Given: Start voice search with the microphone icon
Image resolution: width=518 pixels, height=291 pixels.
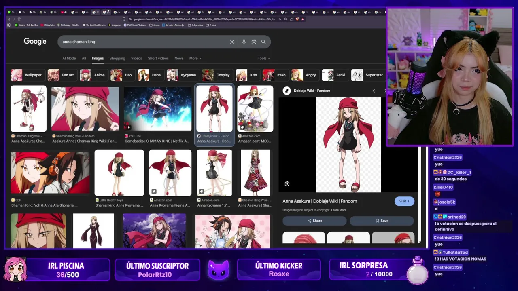Looking at the screenshot, I should pos(244,42).
